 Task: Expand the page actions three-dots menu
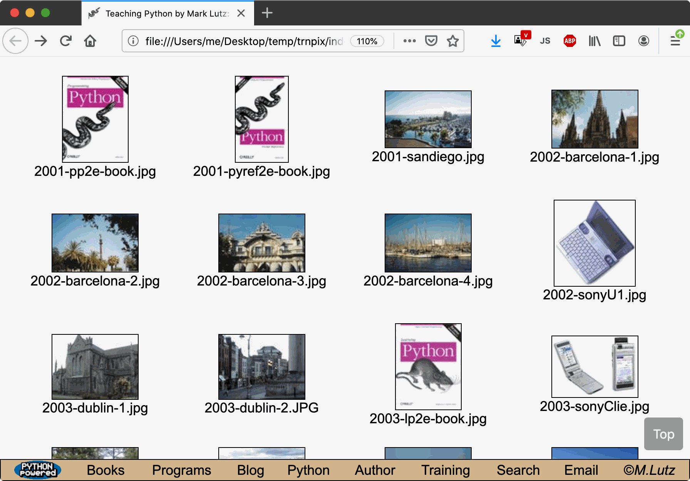pos(409,41)
